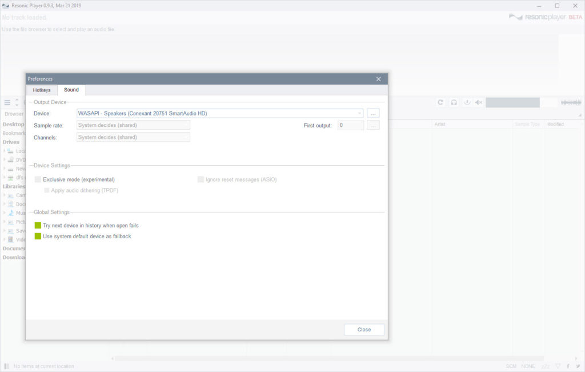Select Documents at the bottom of browser tree
This screenshot has height=372, width=585.
click(14, 249)
